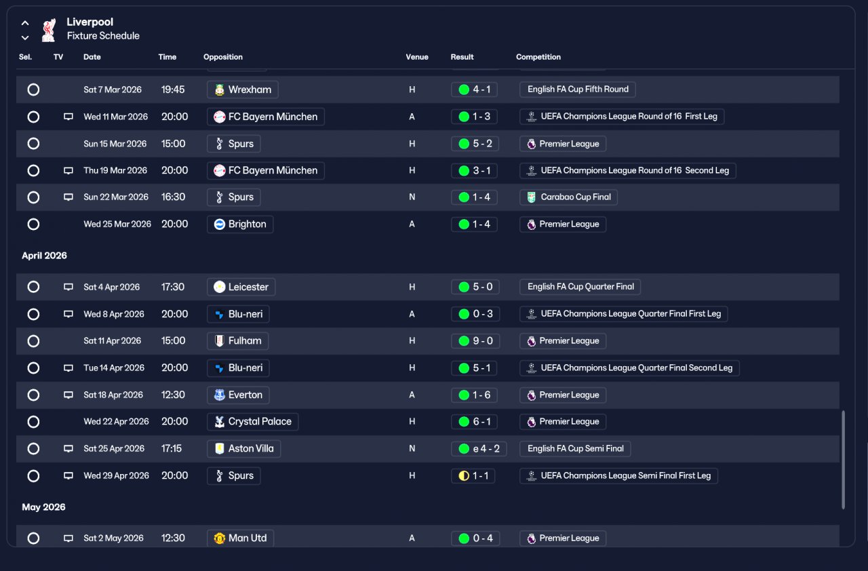Open the 9 - 0 result against Fulham
Screen dimensions: 868x571
pos(474,341)
